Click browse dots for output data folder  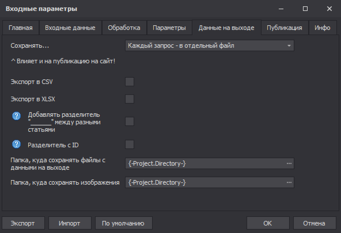pos(289,163)
